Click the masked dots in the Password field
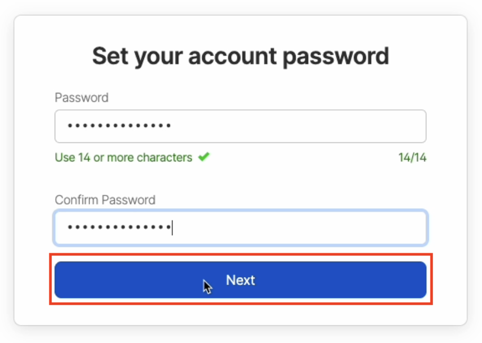 pyautogui.click(x=118, y=126)
